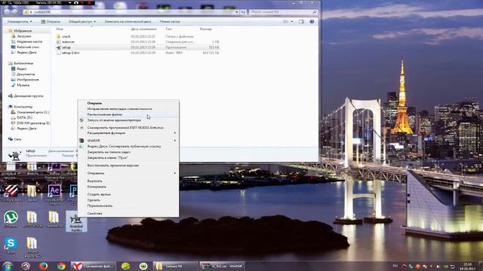Viewport: 483px width, 271px height.
Task: Launch Chrome from taskbar
Action: [x=61, y=266]
